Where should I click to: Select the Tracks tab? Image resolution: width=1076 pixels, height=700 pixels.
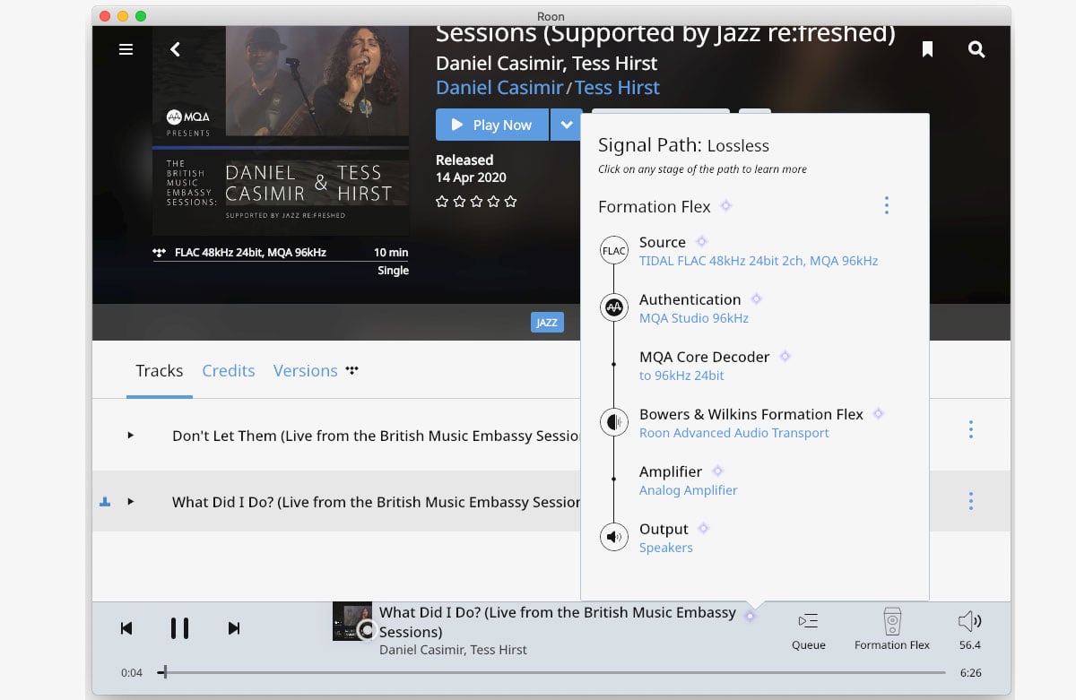point(160,371)
